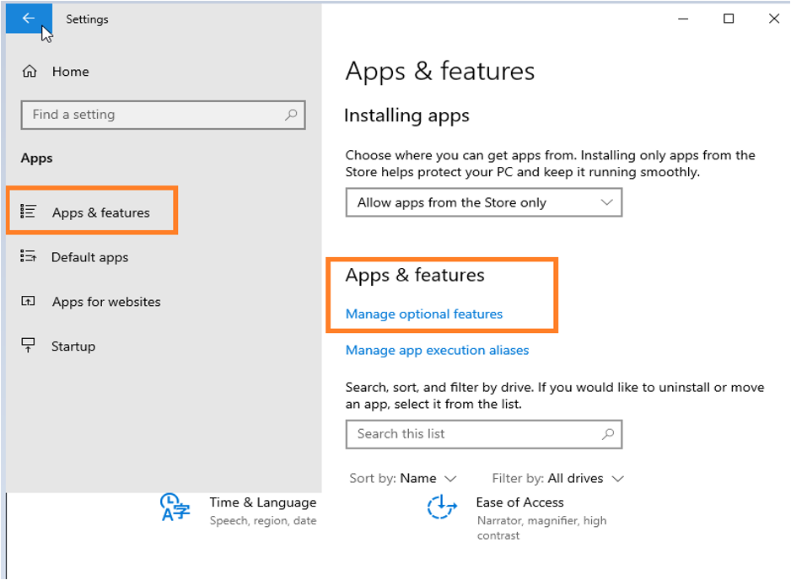Focus the Find a setting search field
Image resolution: width=791 pixels, height=580 pixels.
[152, 115]
